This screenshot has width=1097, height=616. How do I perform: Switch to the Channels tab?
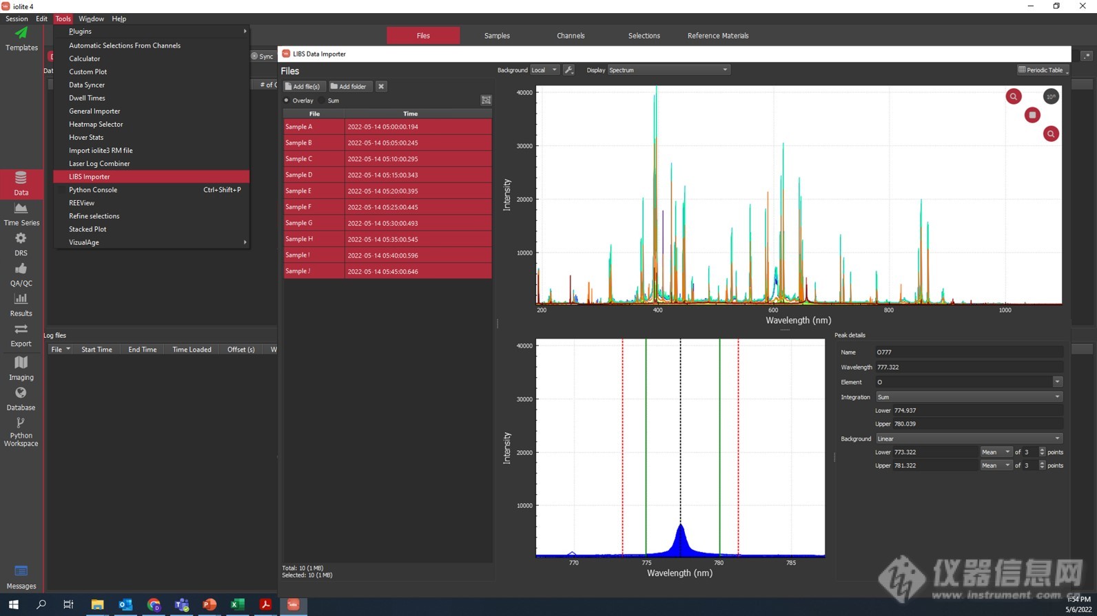(571, 36)
